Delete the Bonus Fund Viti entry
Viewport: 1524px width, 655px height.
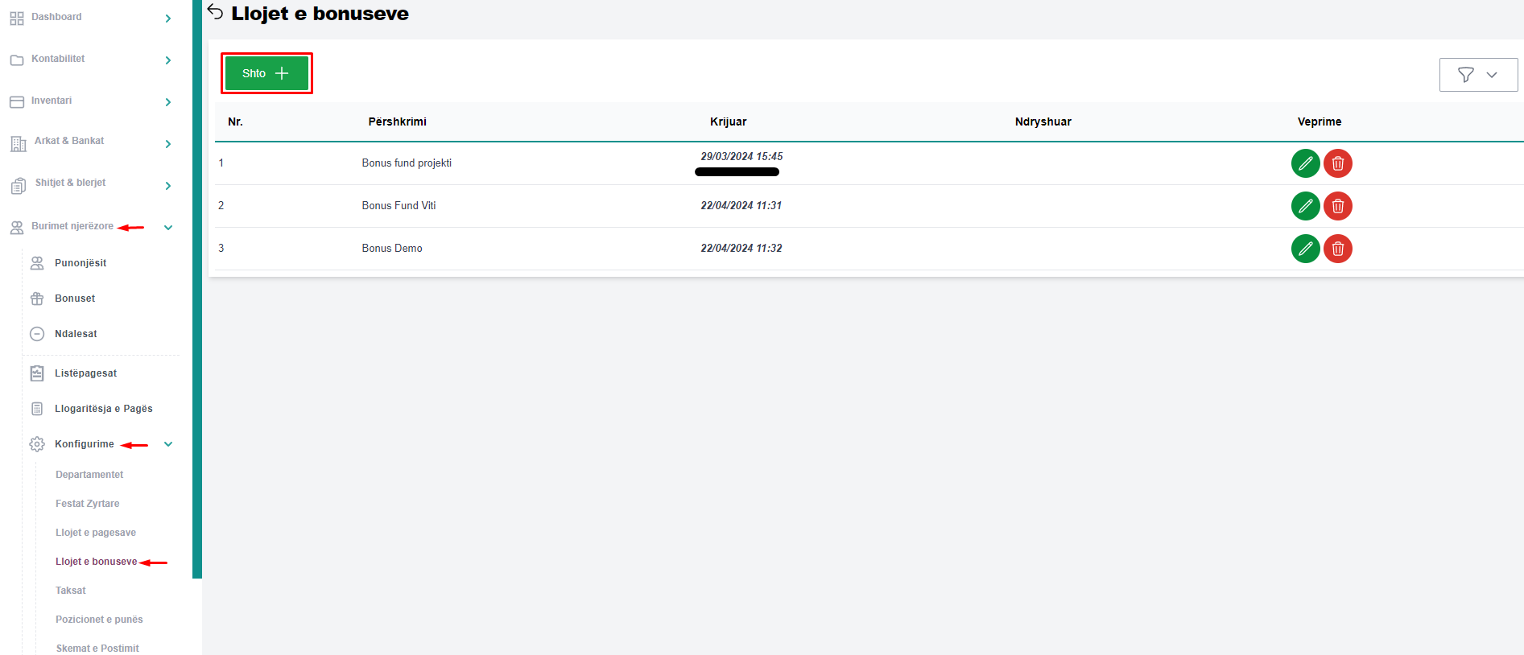pos(1337,206)
